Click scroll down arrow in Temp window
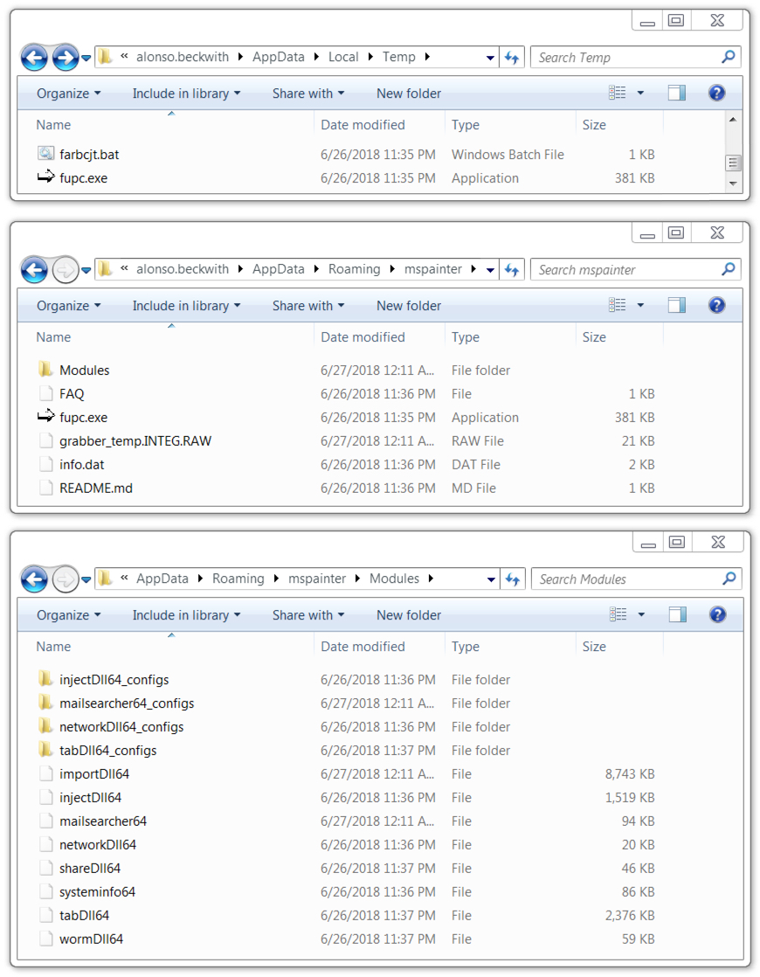The image size is (760, 977). click(733, 184)
